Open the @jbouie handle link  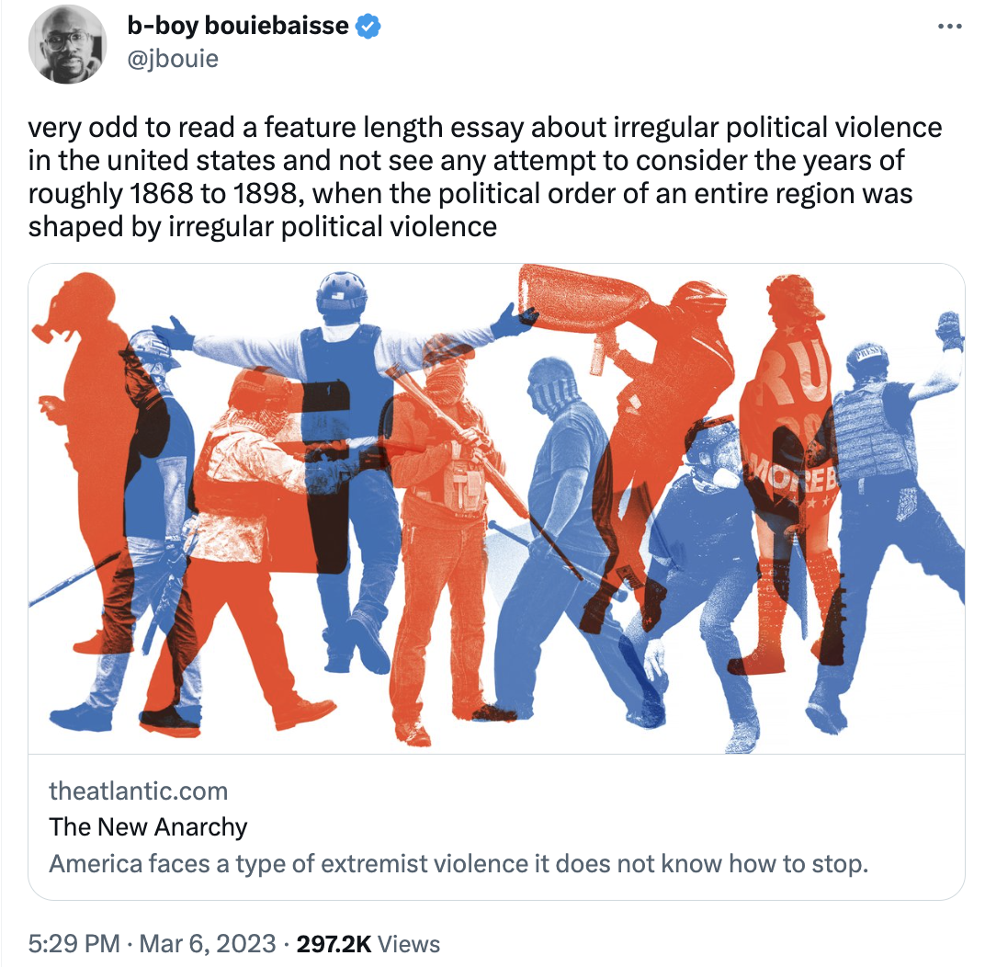tap(173, 59)
